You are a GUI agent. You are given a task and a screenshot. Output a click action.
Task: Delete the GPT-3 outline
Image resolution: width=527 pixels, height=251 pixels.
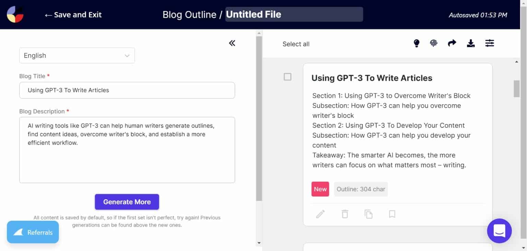[344, 214]
